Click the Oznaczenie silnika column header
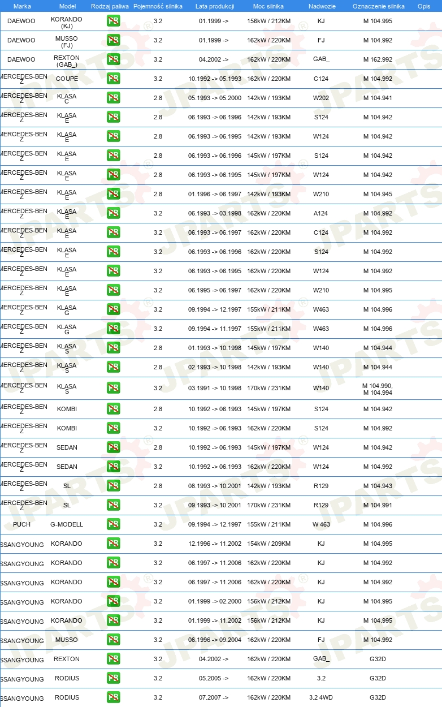Viewport: 442px width, 707px height. 378,6
